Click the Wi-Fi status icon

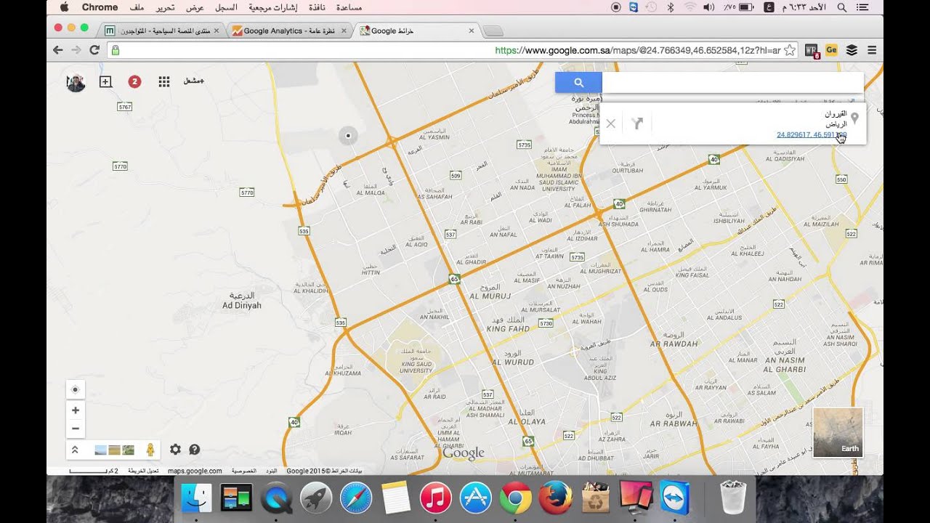click(689, 7)
